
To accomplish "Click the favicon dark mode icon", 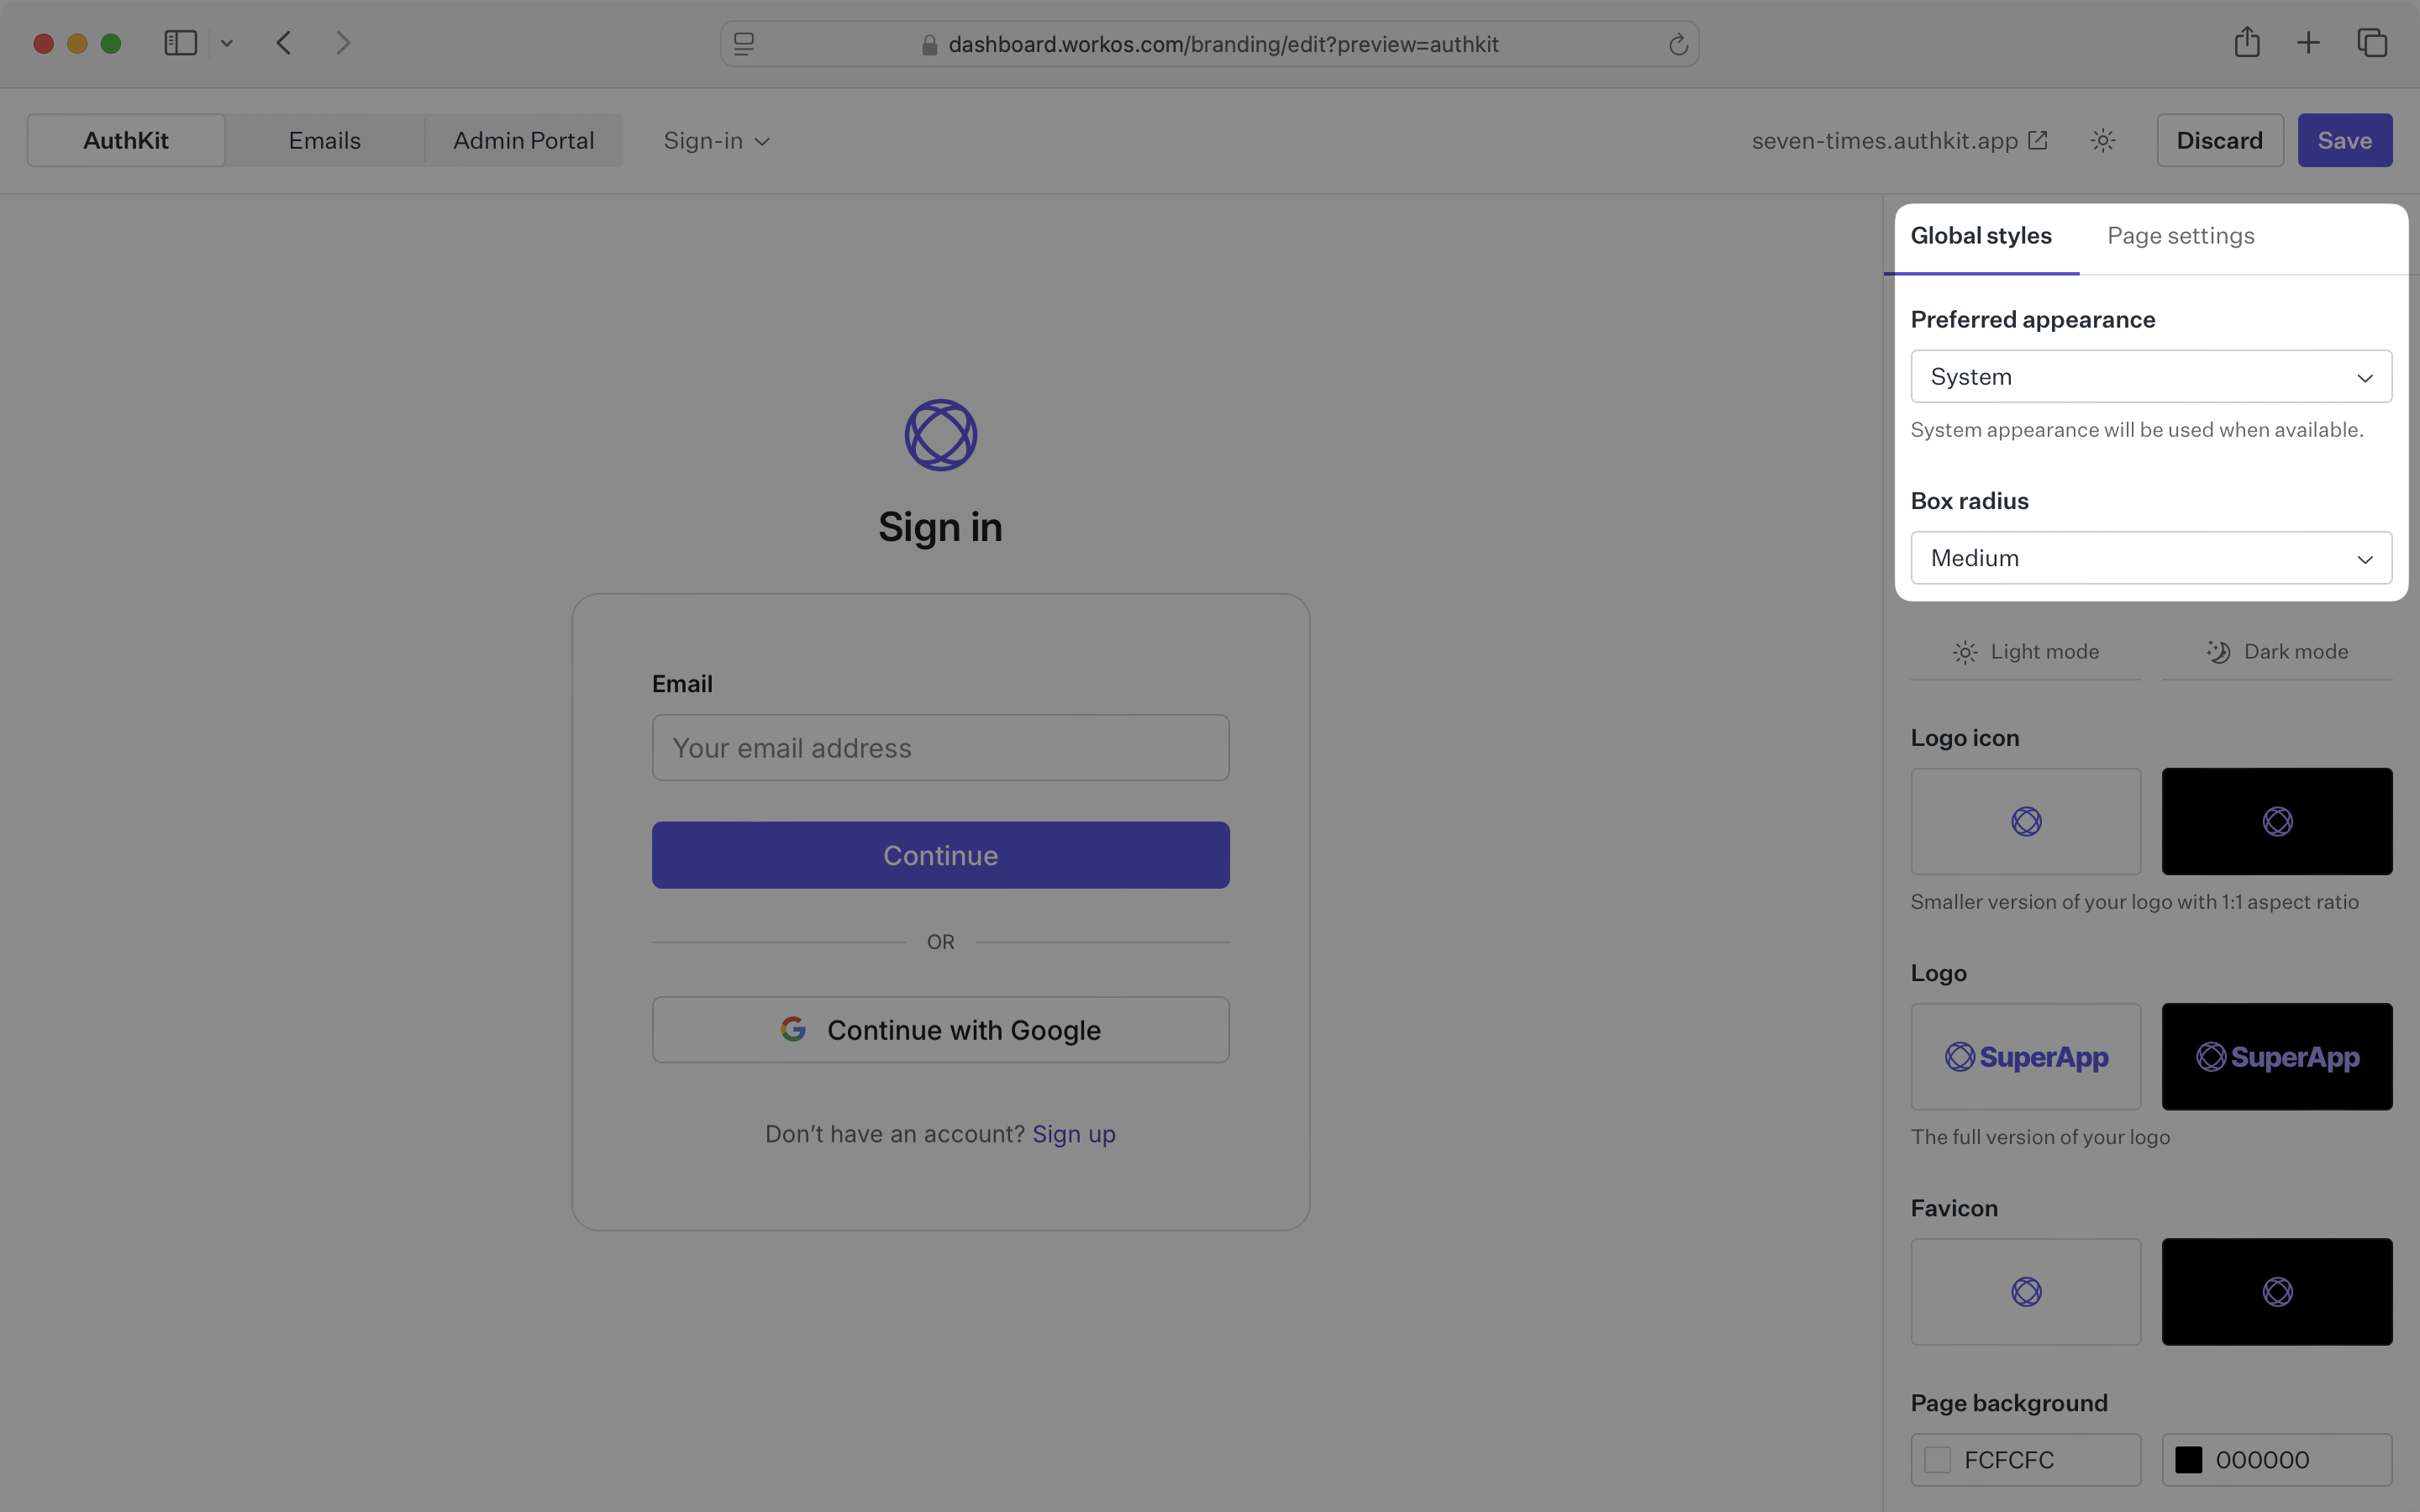I will [2275, 1291].
